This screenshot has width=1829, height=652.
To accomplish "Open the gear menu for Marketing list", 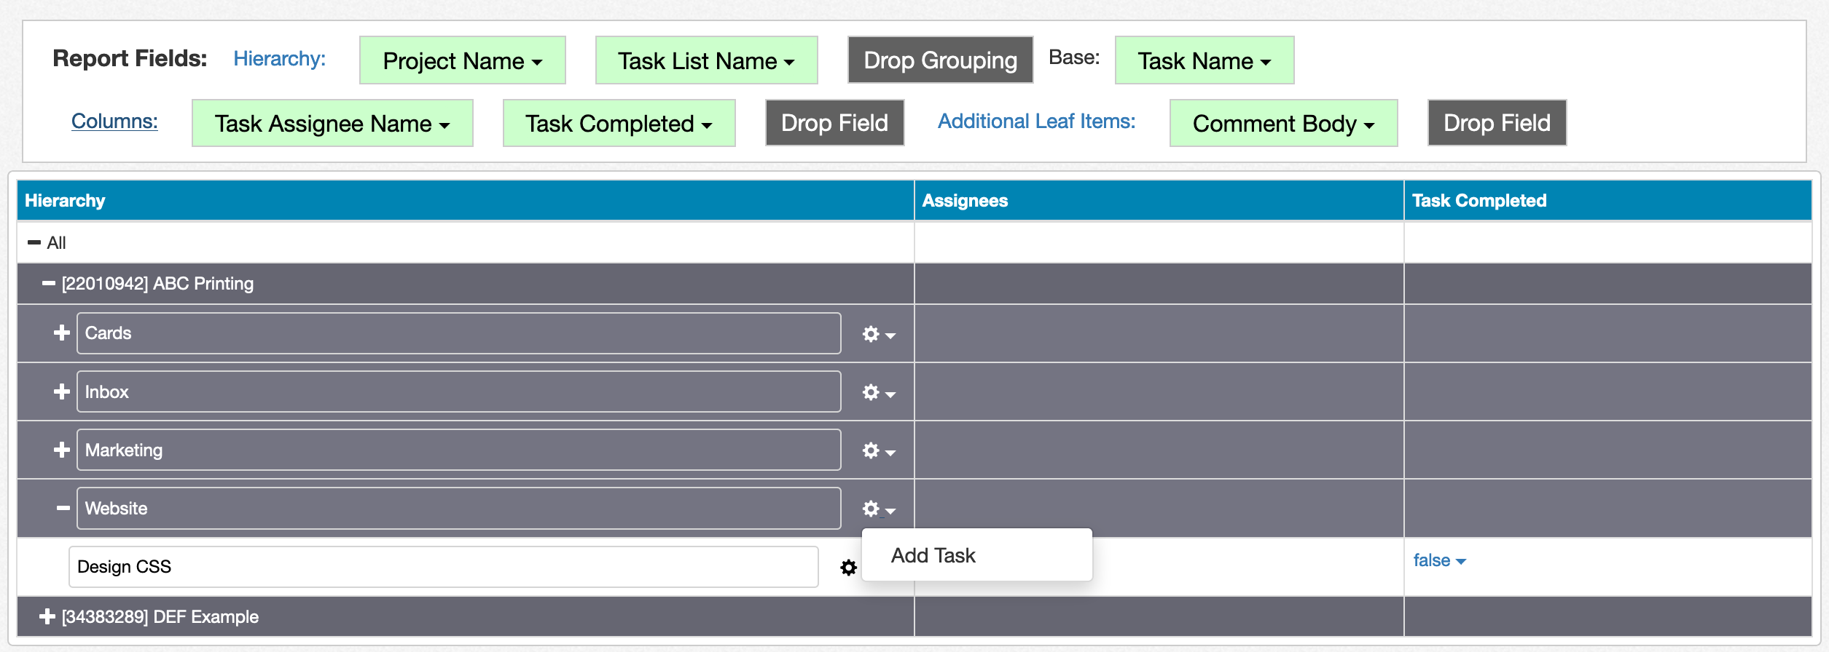I will 878,451.
